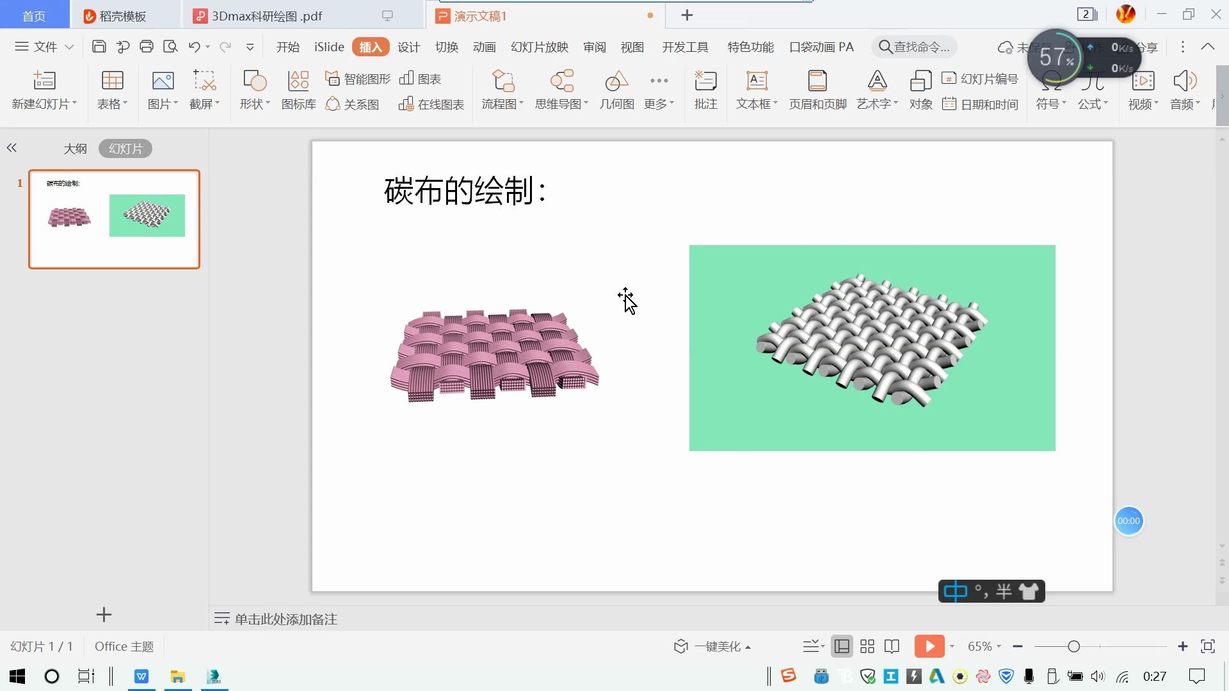Switch to the 插入 ribbon tab
This screenshot has width=1229, height=691.
coord(371,47)
